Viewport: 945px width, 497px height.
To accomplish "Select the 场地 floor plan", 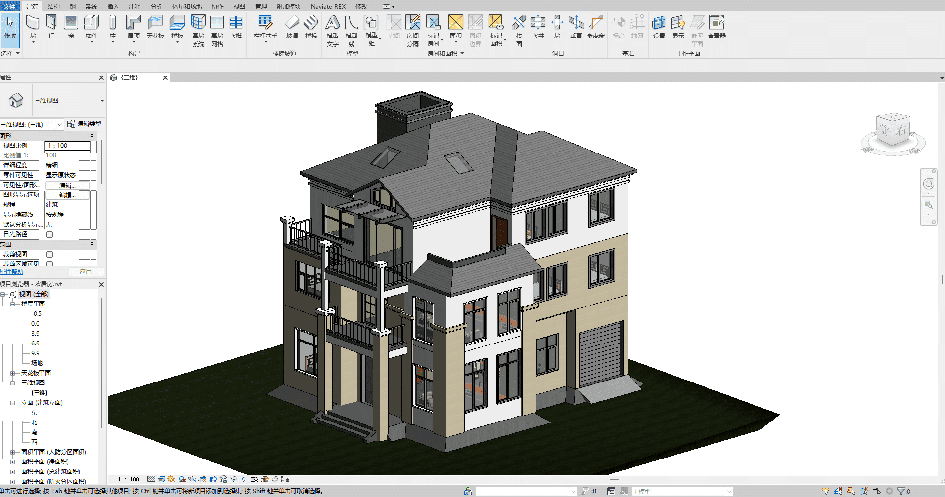I will (x=37, y=363).
